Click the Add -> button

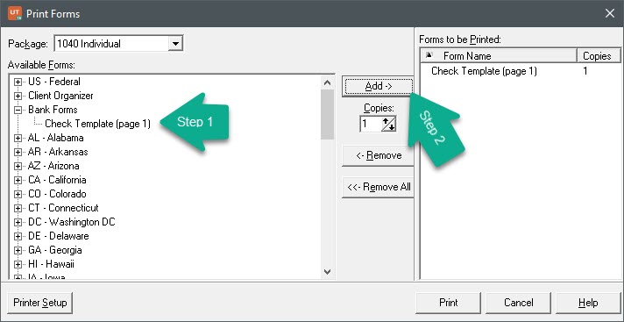pyautogui.click(x=379, y=87)
